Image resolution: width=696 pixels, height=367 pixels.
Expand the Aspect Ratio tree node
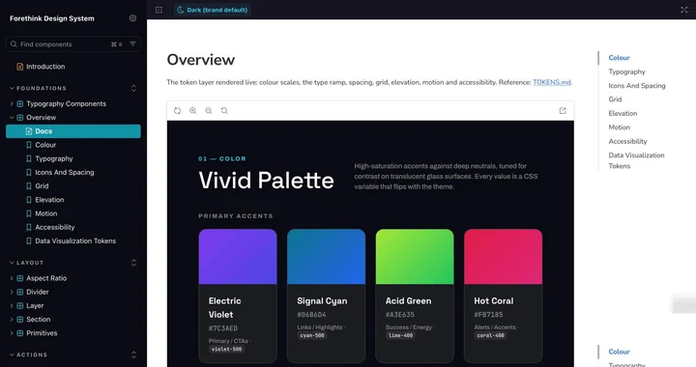[12, 278]
